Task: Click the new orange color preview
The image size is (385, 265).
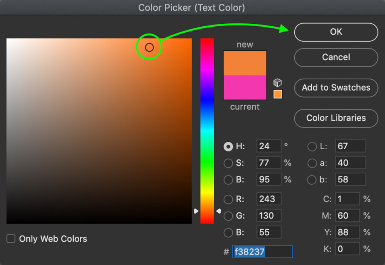Action: click(x=245, y=63)
